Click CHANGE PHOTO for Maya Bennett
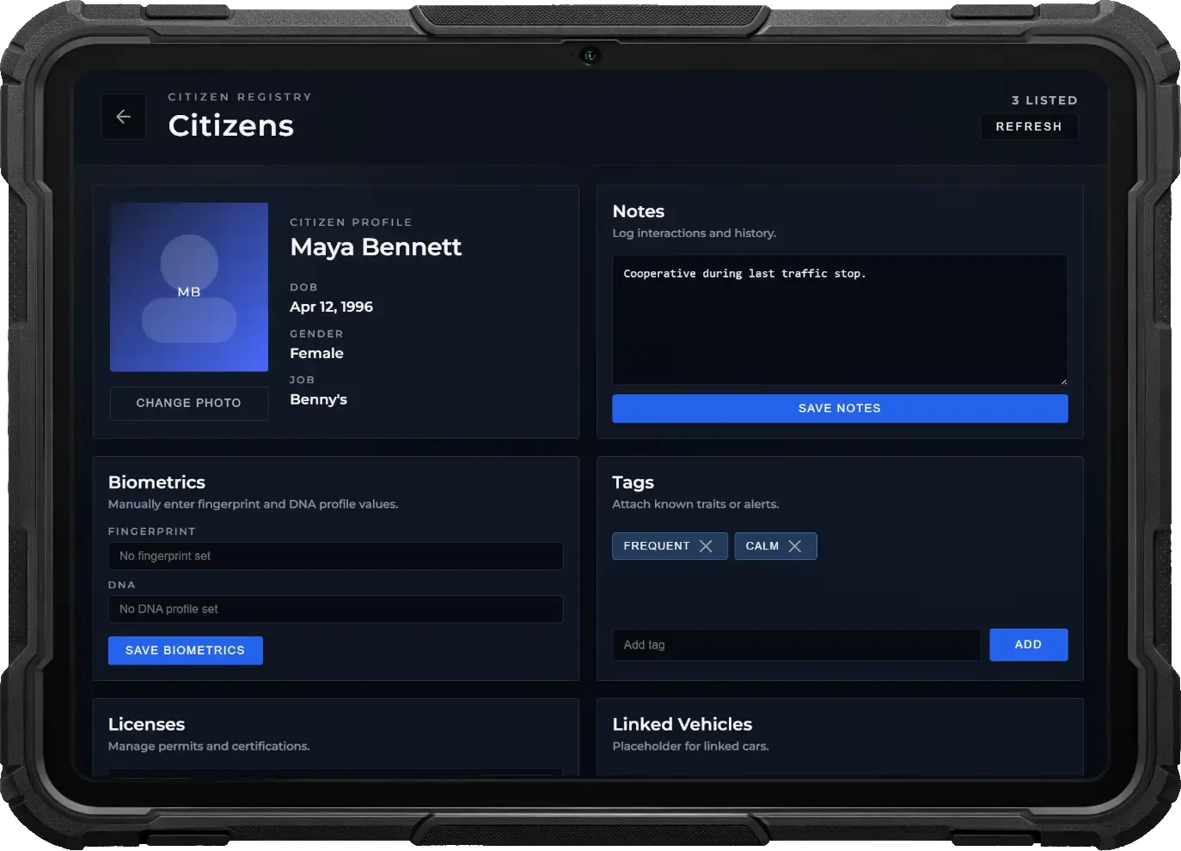The height and width of the screenshot is (851, 1181). 188,403
